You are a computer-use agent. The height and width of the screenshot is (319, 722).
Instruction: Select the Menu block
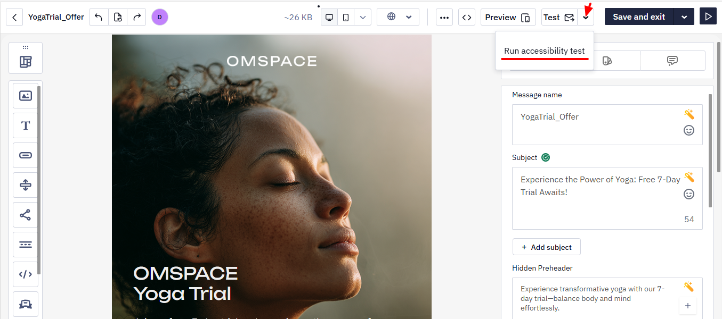26,245
